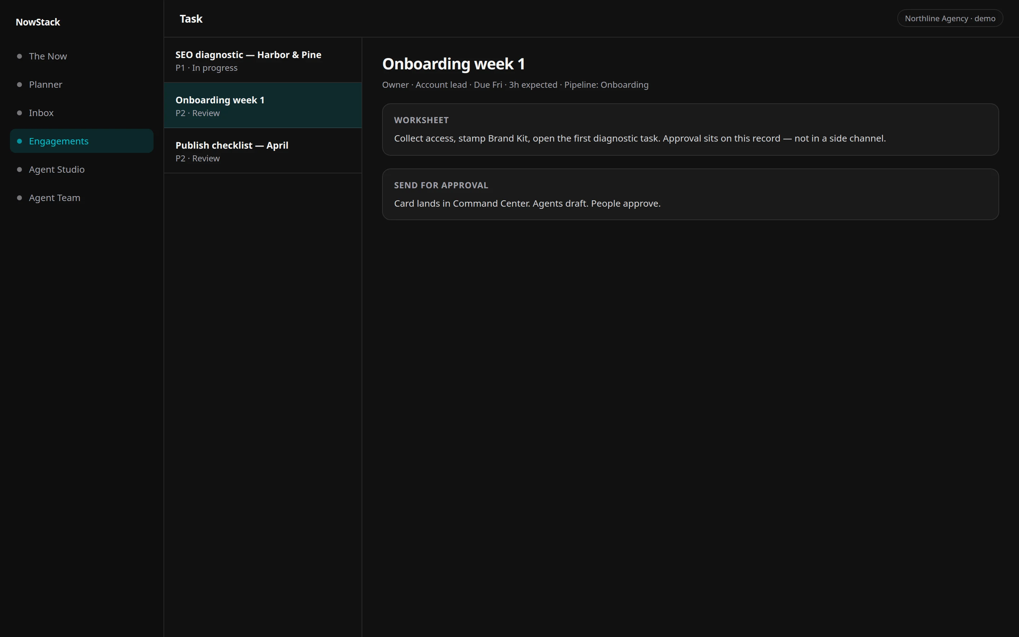
Task: Open Agent Studio
Action: [x=81, y=169]
